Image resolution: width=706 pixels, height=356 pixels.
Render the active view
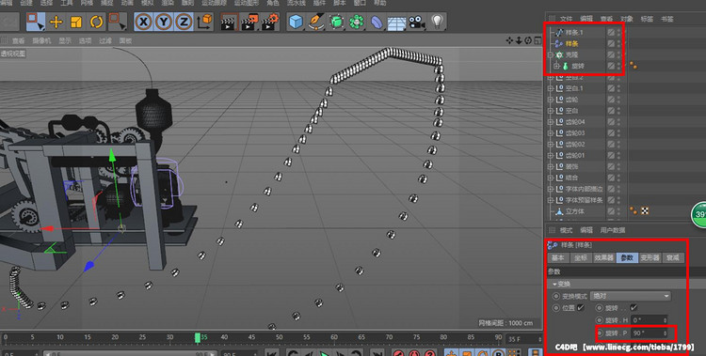229,22
